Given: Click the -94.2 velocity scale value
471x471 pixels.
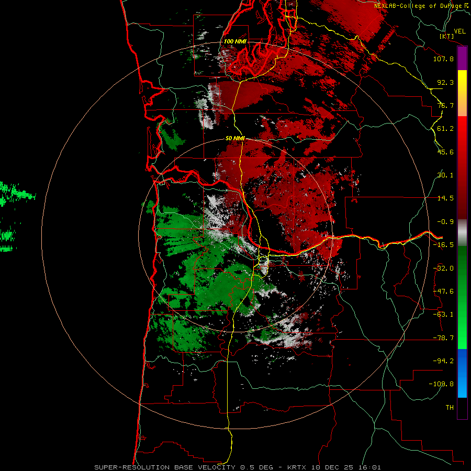Looking at the screenshot, I should pyautogui.click(x=443, y=361).
